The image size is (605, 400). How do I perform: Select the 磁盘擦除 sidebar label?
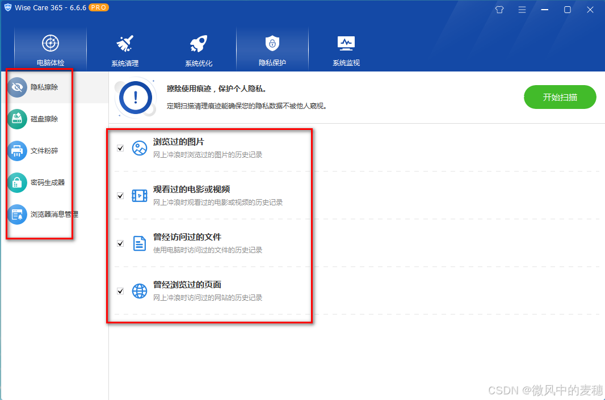(44, 119)
